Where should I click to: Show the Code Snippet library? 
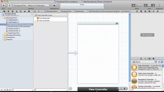(145, 59)
